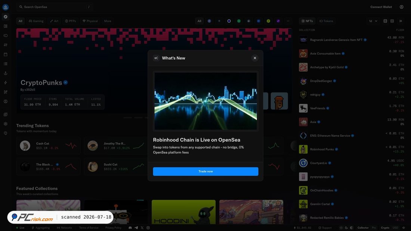Open the Telegram icon in footer
The image size is (411, 231).
[x=136, y=228]
